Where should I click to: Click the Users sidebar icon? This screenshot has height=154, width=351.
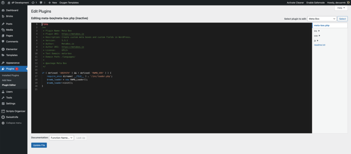tap(3, 92)
